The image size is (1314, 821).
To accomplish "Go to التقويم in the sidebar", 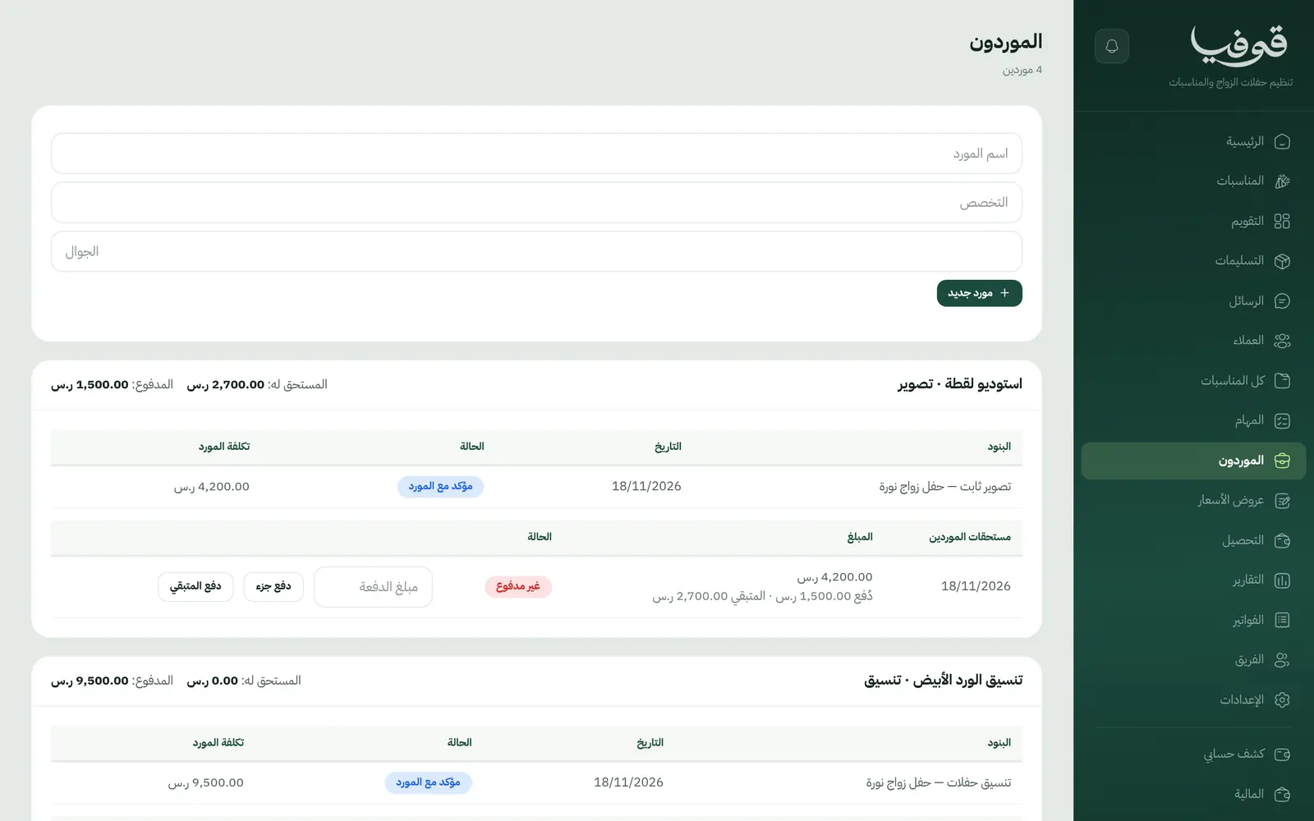I will point(1194,222).
